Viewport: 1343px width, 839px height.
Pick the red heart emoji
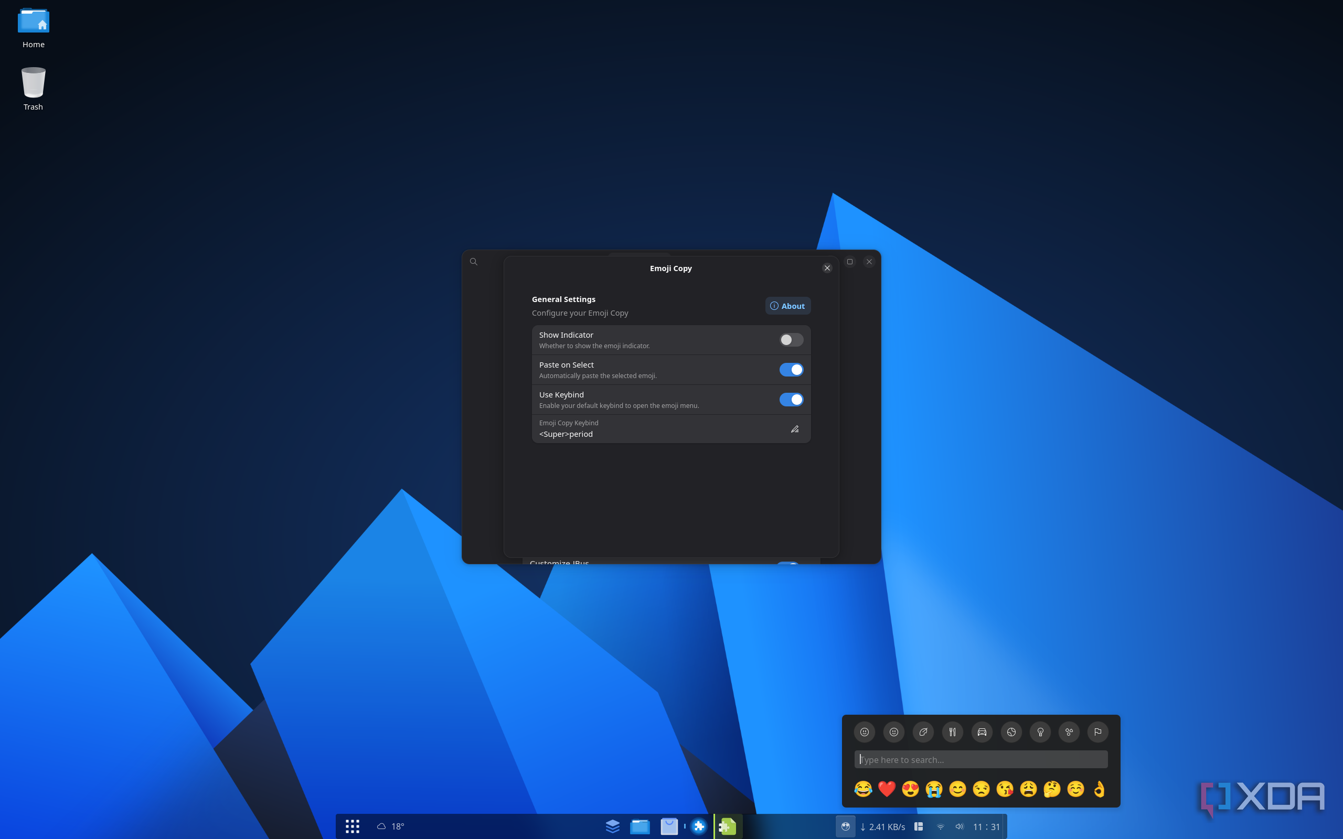tap(887, 789)
